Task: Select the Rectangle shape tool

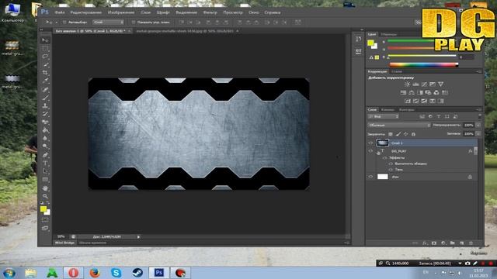Action: (45, 180)
